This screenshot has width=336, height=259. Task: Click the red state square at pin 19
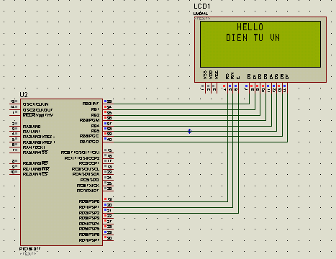105,199
